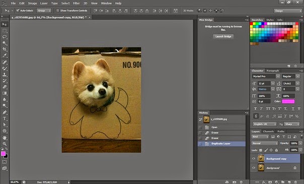Image resolution: width=304 pixels, height=184 pixels.
Task: Switch to the Paragraph tab
Action: [x=273, y=71]
